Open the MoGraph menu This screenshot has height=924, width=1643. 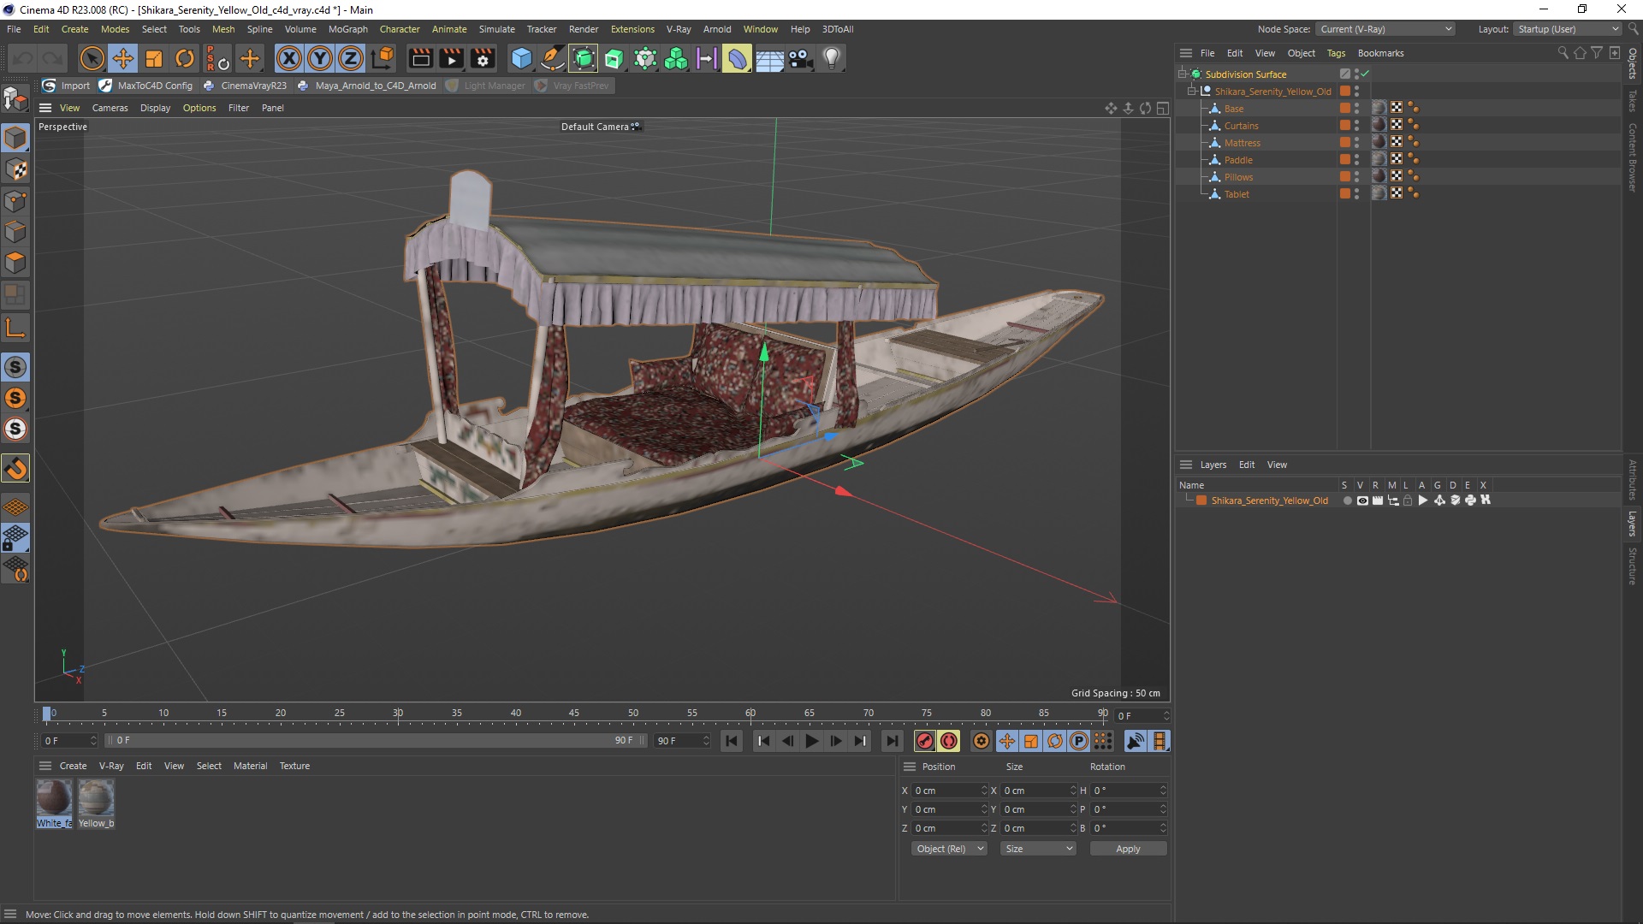click(347, 29)
